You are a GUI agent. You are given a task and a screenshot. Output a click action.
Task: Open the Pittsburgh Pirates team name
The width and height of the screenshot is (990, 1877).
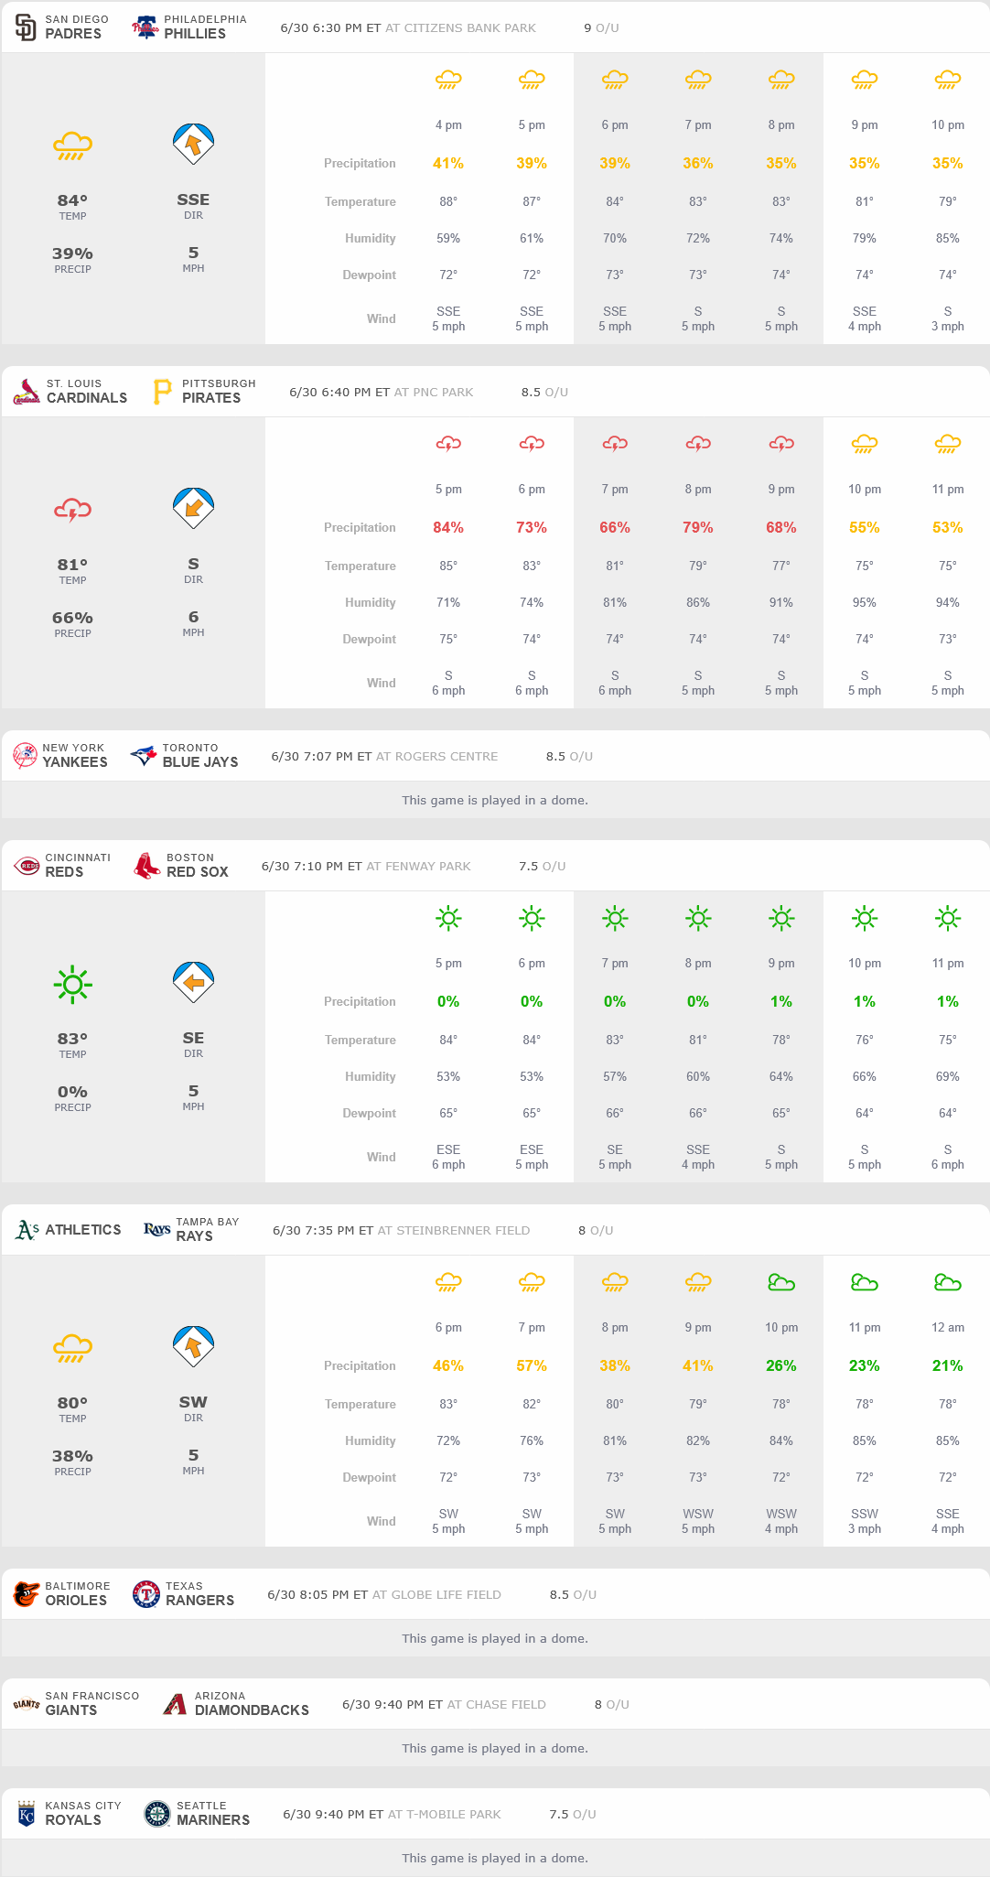[219, 392]
